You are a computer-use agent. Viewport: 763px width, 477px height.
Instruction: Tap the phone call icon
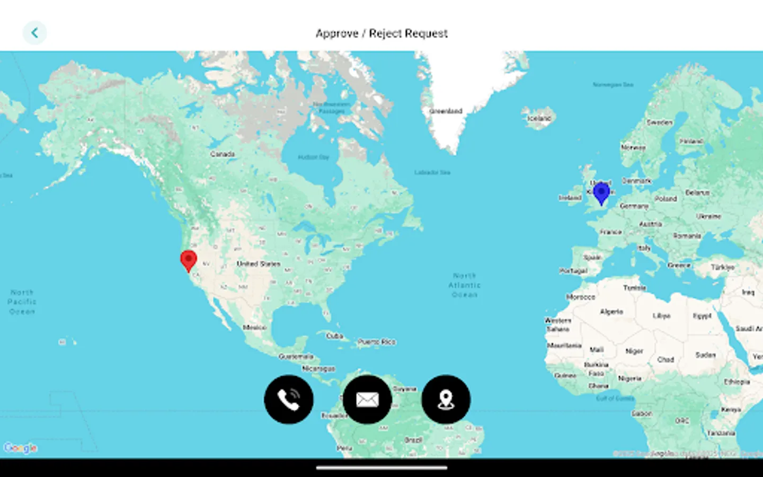click(288, 399)
